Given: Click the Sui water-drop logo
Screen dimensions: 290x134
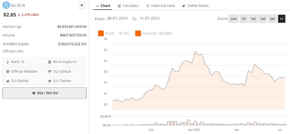Looking at the screenshot, I should tap(6, 5).
